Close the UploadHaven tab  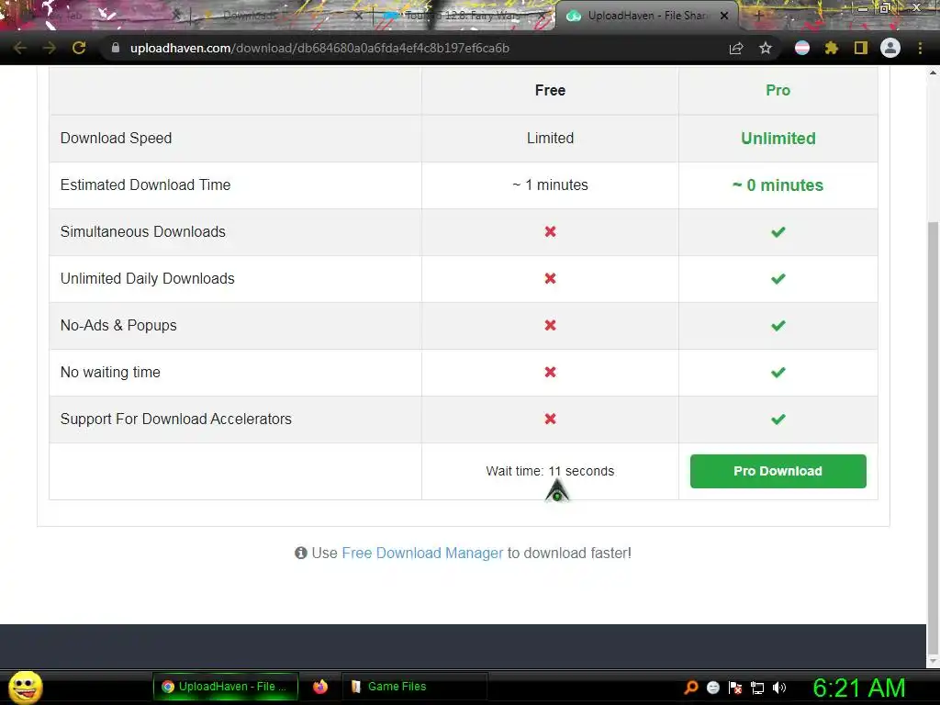(x=724, y=17)
